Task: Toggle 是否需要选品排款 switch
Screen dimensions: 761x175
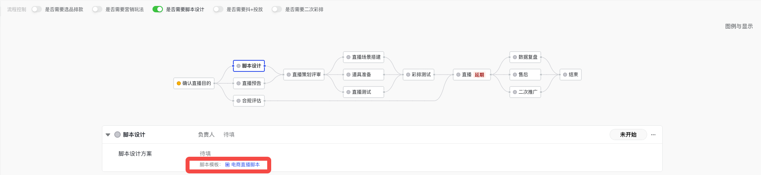Action: (x=37, y=9)
